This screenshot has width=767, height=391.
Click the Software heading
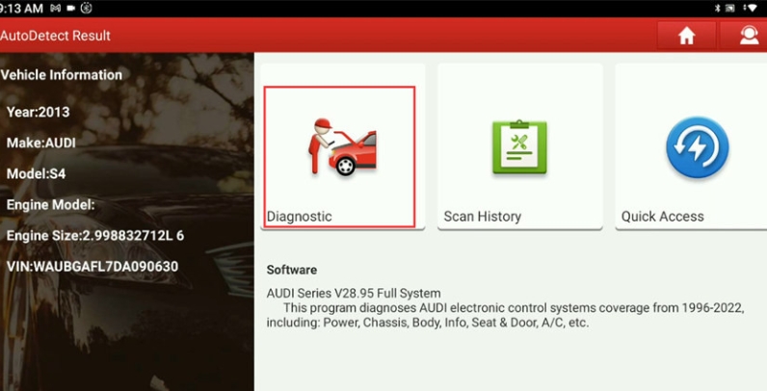[292, 270]
